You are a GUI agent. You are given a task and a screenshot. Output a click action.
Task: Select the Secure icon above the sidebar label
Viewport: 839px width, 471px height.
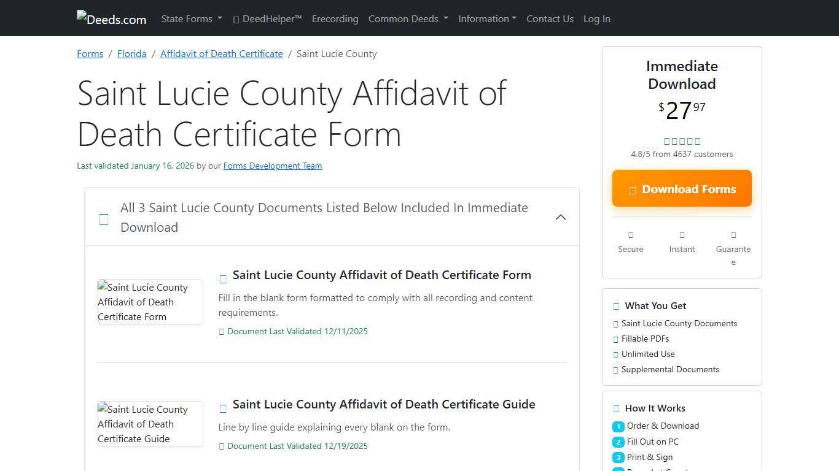coord(631,235)
